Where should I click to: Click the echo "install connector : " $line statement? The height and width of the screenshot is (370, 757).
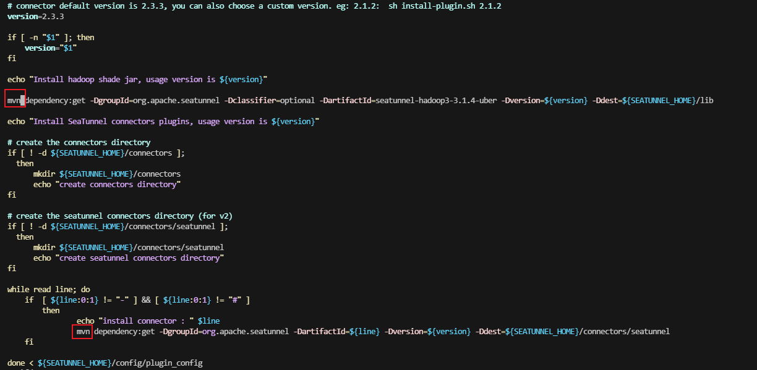(148, 321)
